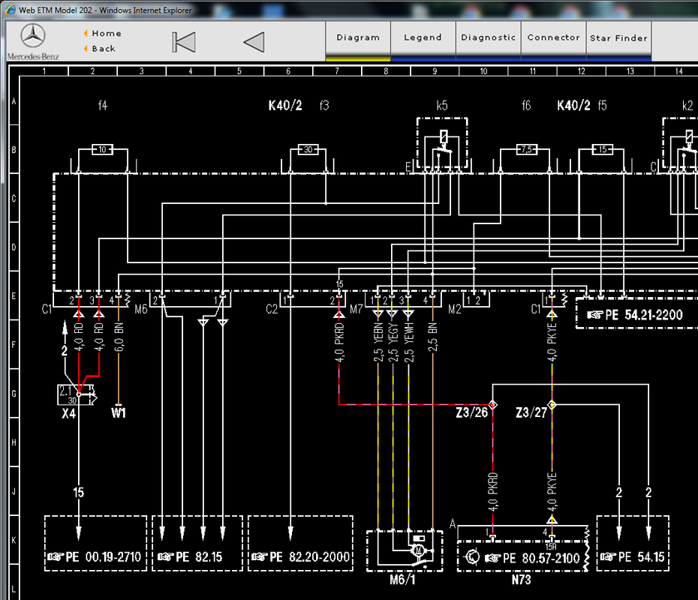Image resolution: width=698 pixels, height=600 pixels.
Task: Switch to the Legend tab
Action: pos(423,38)
